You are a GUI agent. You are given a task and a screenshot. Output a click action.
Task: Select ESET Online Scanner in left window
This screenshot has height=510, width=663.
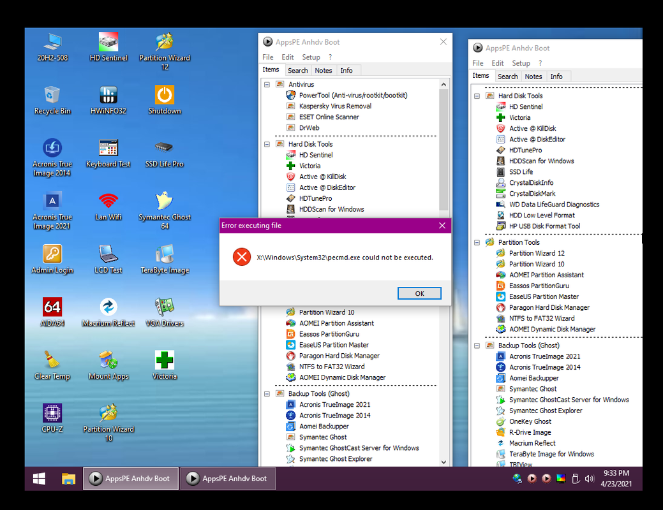[329, 117]
